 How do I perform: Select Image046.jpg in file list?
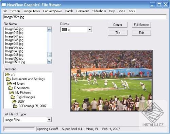pos(14,44)
